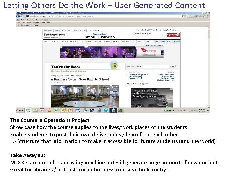Click the Video tab
This screenshot has width=235, height=176.
click(x=70, y=30)
